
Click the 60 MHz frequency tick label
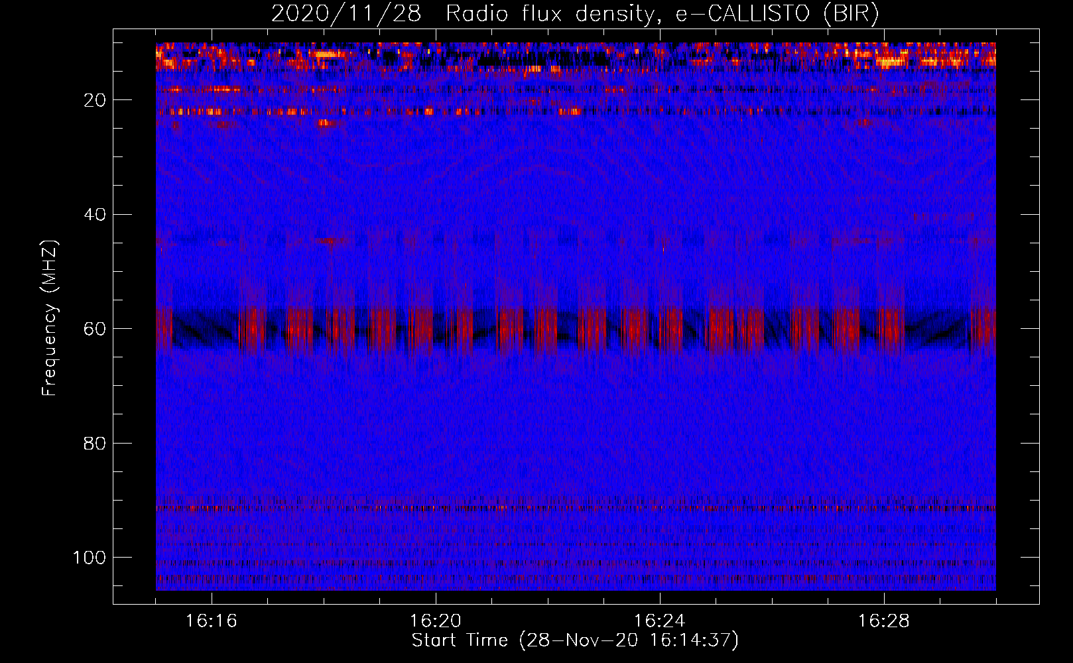tap(95, 329)
